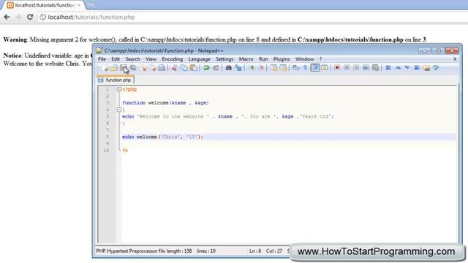The image size is (468, 263).
Task: Collapse the function fold marker at line 4
Action: coord(119,110)
